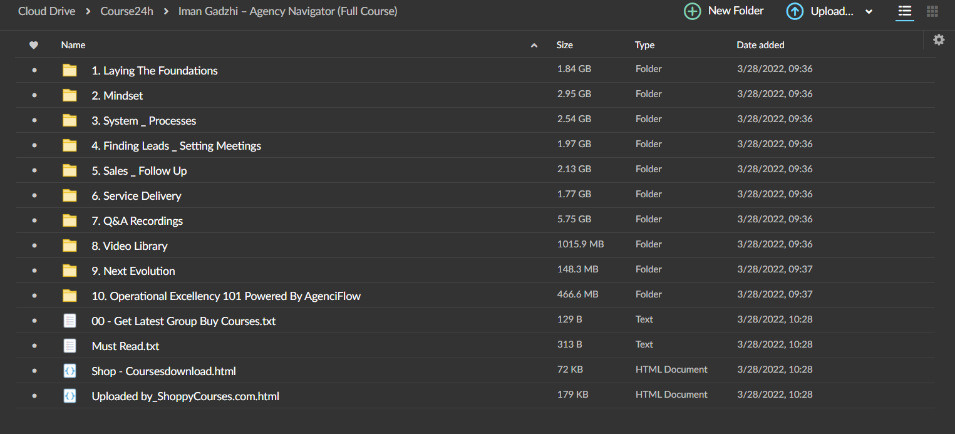Toggle favorite dot for 2. Mindset
Screen dimensions: 955x434
coord(34,95)
